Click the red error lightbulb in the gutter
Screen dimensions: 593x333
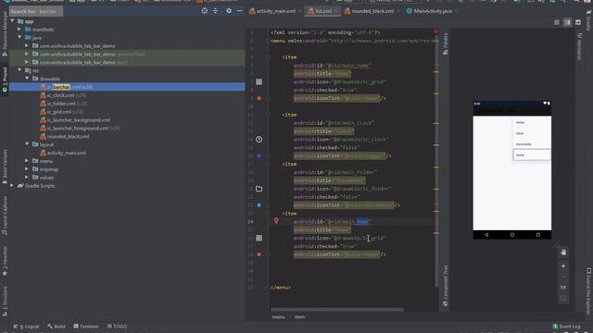pos(276,220)
